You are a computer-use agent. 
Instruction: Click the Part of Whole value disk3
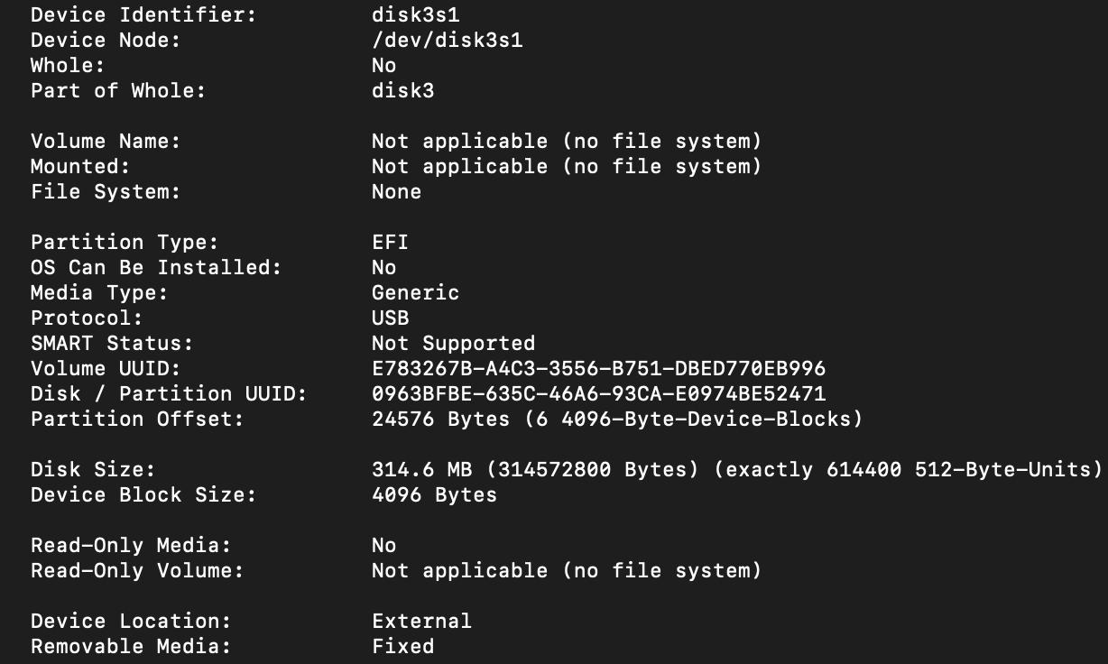(x=402, y=90)
